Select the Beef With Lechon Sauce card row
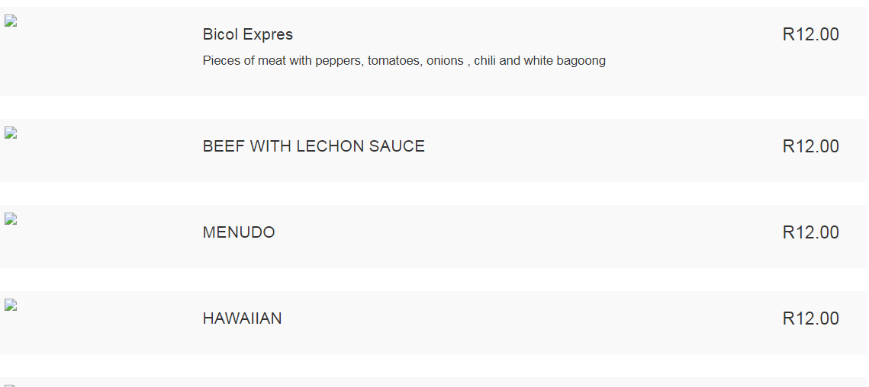869x387 pixels. point(433,150)
